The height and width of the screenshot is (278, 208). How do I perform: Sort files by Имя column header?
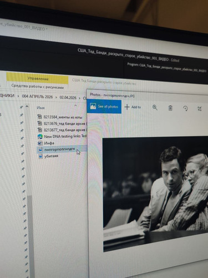(x=40, y=108)
